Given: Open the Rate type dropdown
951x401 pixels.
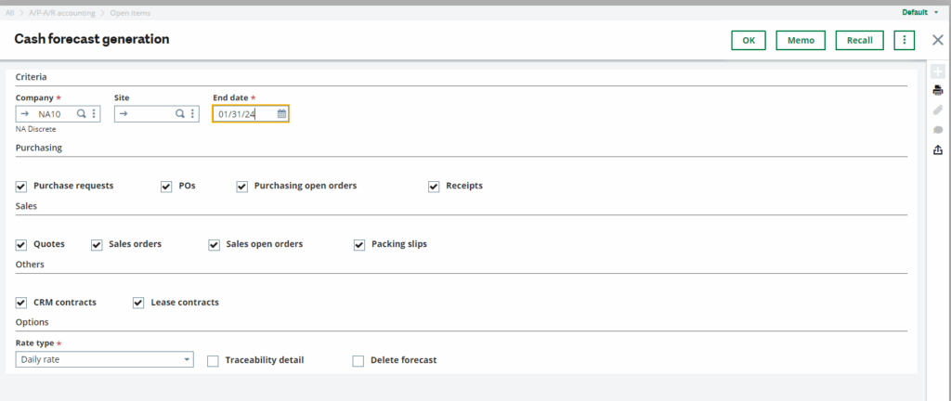Looking at the screenshot, I should pos(104,360).
